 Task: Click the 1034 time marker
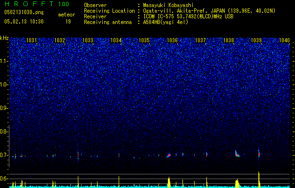tap(116, 40)
